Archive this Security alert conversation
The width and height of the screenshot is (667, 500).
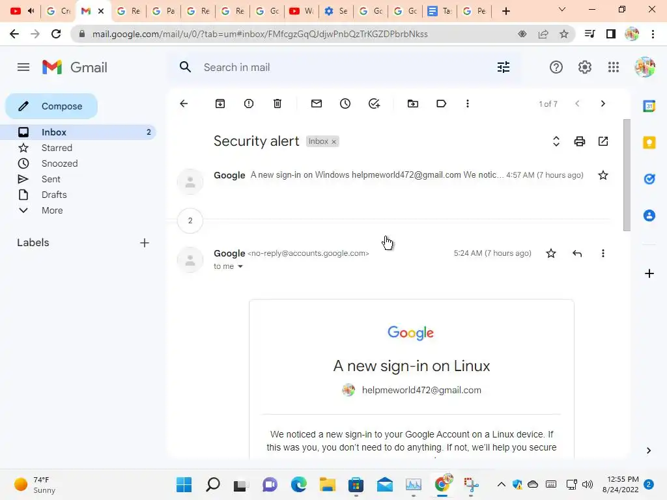220,104
